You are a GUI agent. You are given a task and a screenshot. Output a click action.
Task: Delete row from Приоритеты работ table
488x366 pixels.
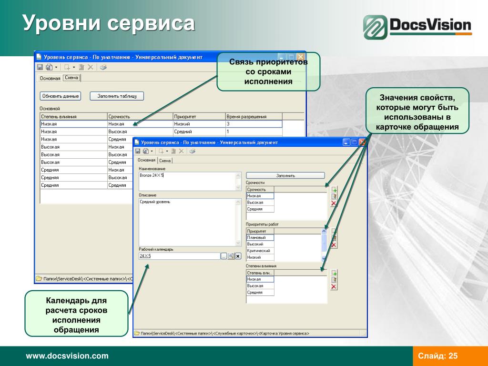click(x=334, y=245)
